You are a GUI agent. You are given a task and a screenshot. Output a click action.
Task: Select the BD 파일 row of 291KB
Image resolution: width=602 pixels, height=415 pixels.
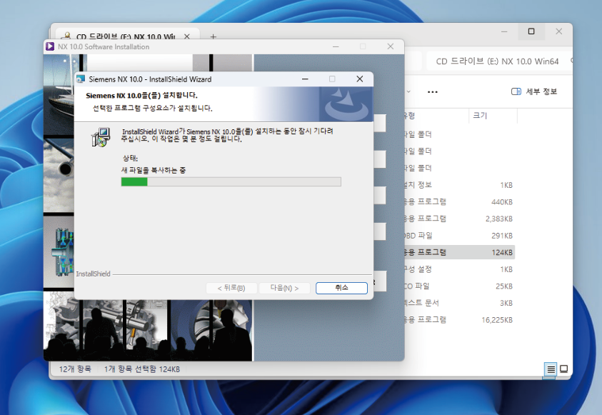tap(458, 236)
